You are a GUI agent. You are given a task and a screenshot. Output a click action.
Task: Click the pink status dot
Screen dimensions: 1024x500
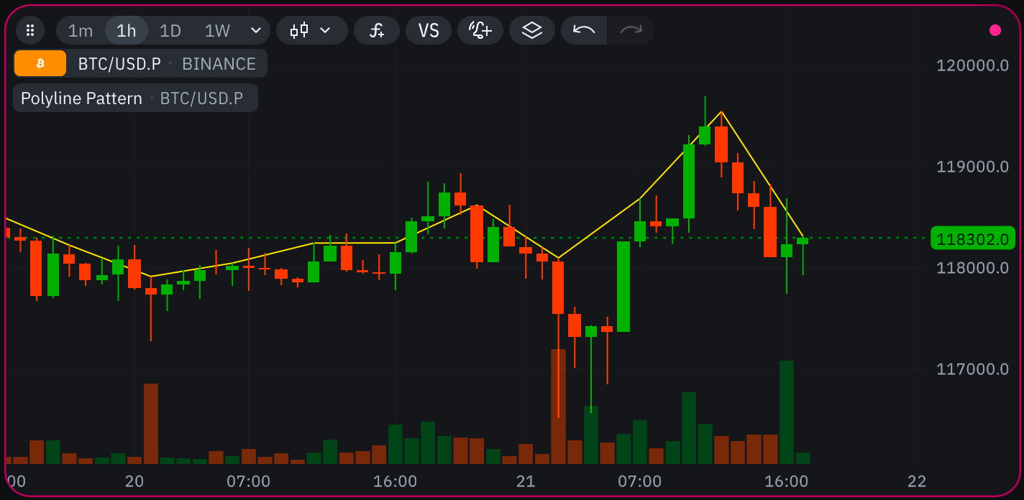pyautogui.click(x=995, y=30)
